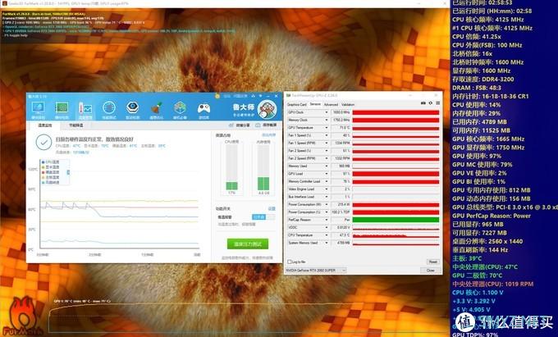Switch to GPU-Z Graphics Card tab
This screenshot has width=558, height=337.
[x=297, y=104]
